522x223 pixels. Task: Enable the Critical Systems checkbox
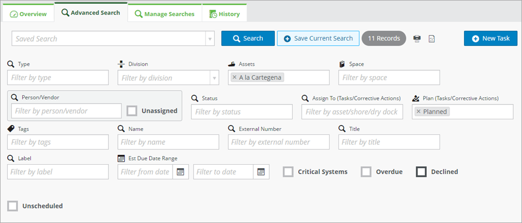(x=288, y=172)
